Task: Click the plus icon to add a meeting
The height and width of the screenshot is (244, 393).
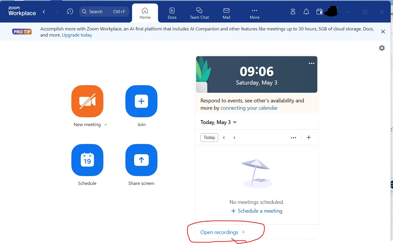Action: [309, 138]
